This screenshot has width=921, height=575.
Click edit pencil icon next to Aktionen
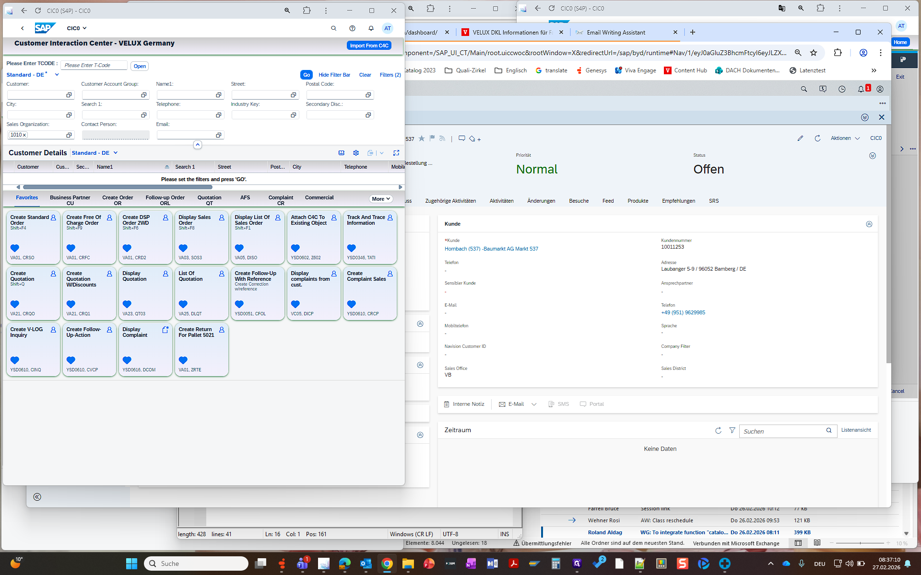coord(800,138)
